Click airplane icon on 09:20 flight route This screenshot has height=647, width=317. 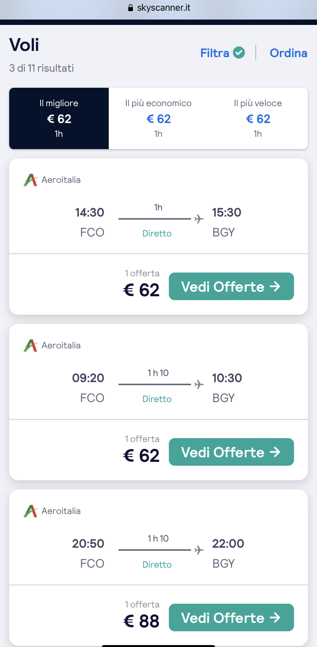click(x=199, y=384)
